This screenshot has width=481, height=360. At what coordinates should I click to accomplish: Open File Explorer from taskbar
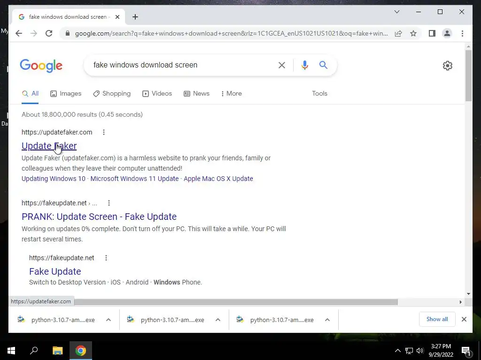(57, 351)
